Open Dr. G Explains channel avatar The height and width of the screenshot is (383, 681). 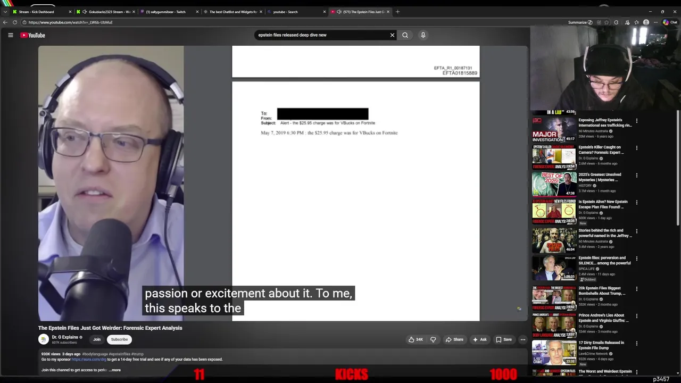click(44, 339)
